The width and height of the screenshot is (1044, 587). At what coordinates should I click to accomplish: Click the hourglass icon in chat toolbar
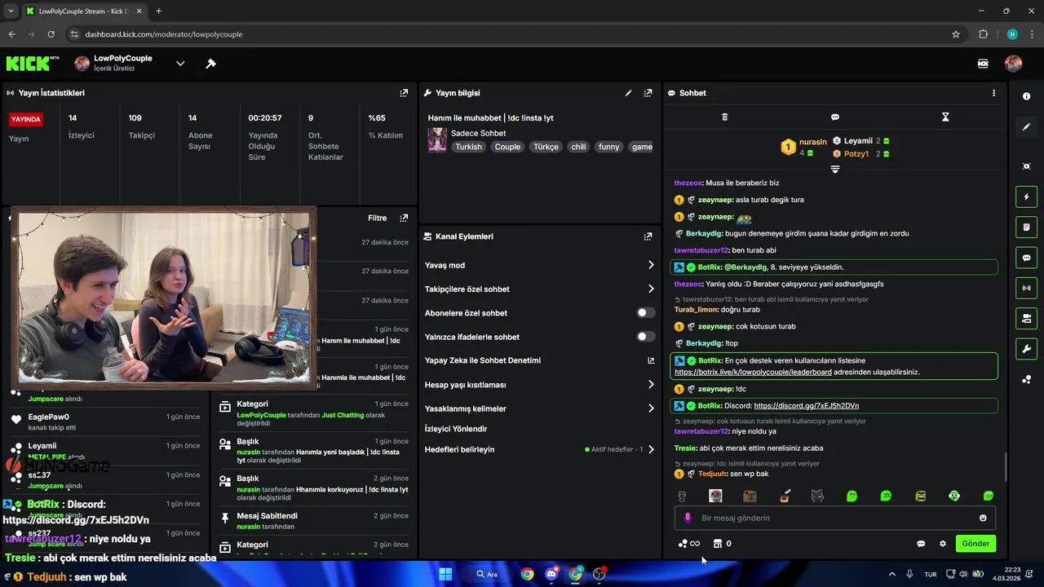945,117
